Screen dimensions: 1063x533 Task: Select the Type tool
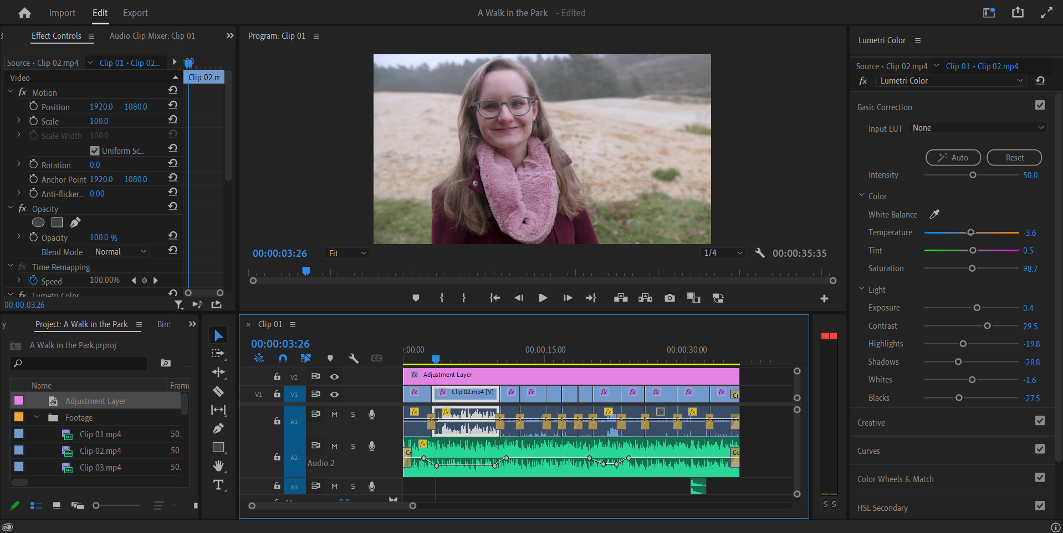(x=218, y=485)
